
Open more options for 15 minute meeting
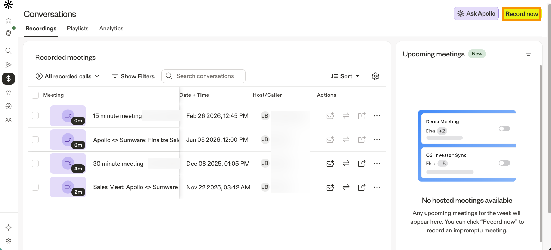click(x=377, y=116)
